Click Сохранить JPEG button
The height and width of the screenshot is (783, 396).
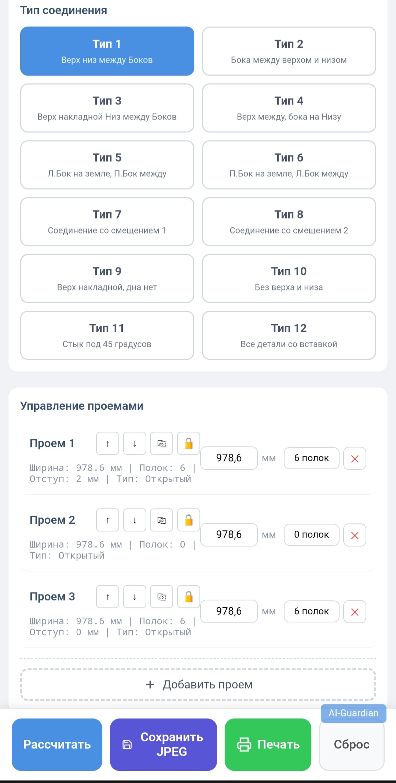click(164, 744)
